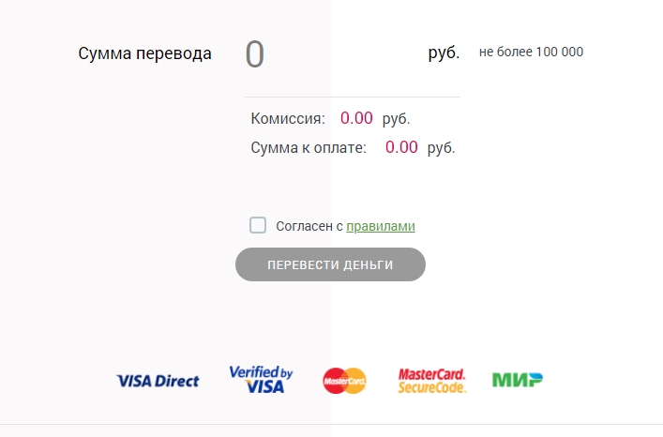Click the "не более 100 000" limit hint

click(531, 53)
